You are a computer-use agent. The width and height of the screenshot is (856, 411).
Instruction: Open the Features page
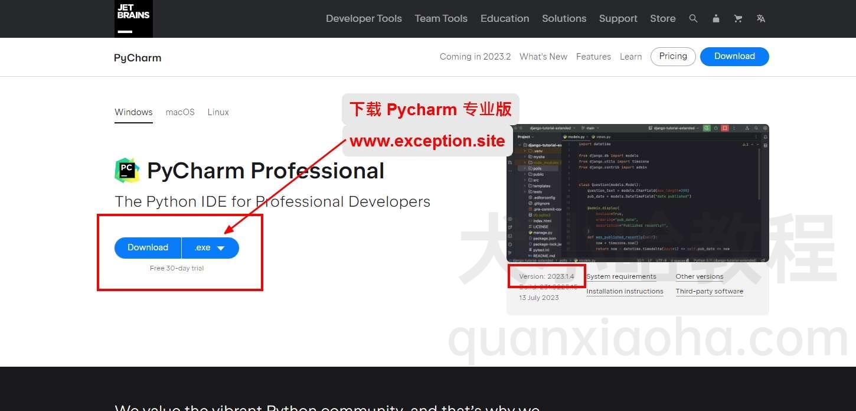coord(593,57)
